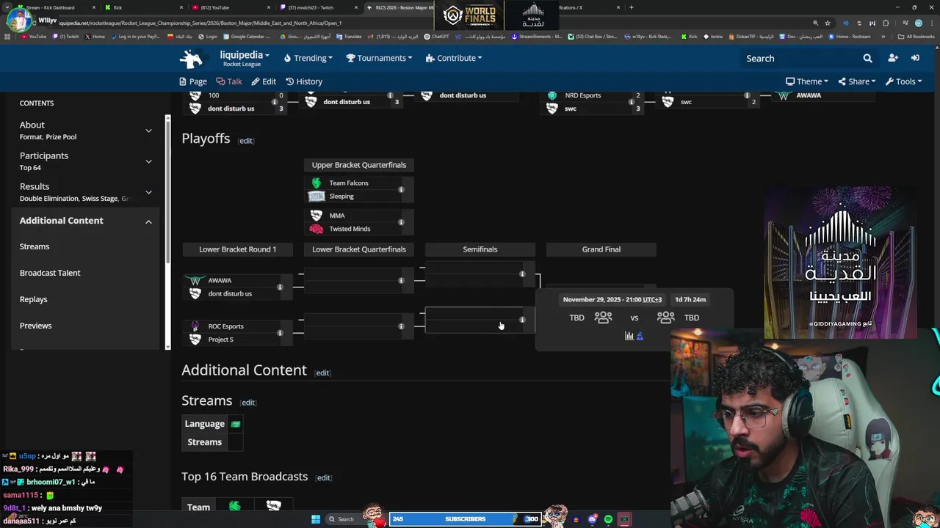This screenshot has width=940, height=528.
Task: Bookmark this page with star icon
Action: [828, 23]
